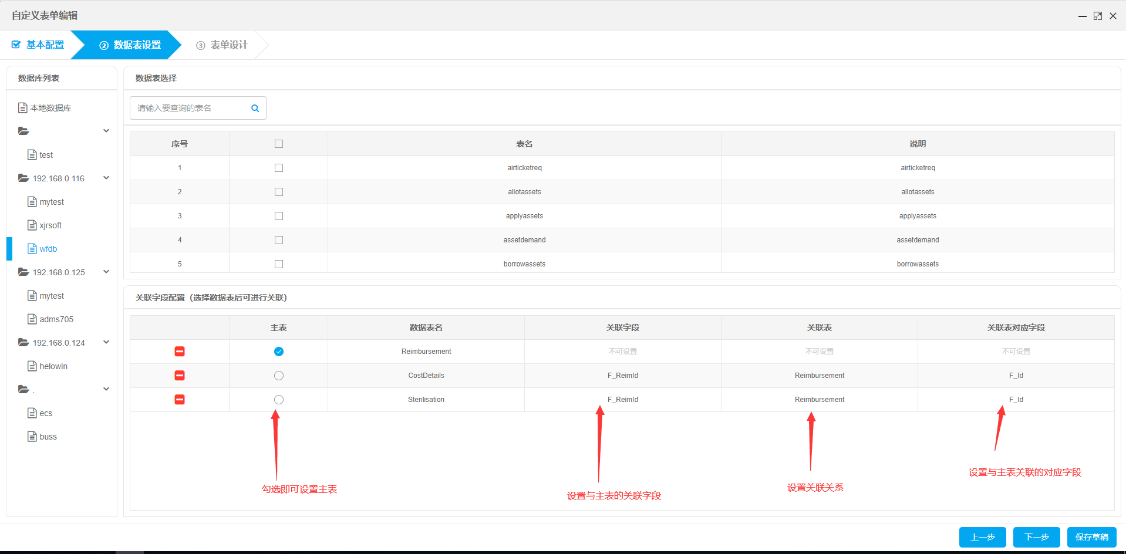1126x554 pixels.
Task: Collapse the 192.168.0.125 server node
Action: pyautogui.click(x=106, y=272)
